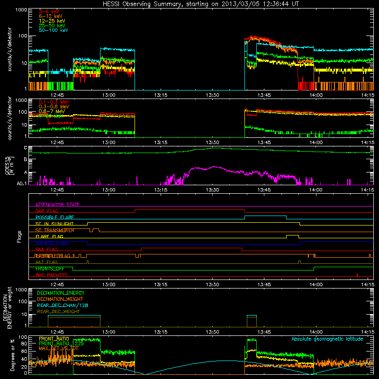Screen dimensions: 379x379
Task: Select the '25-50 keV' legend label
Action: pos(52,26)
